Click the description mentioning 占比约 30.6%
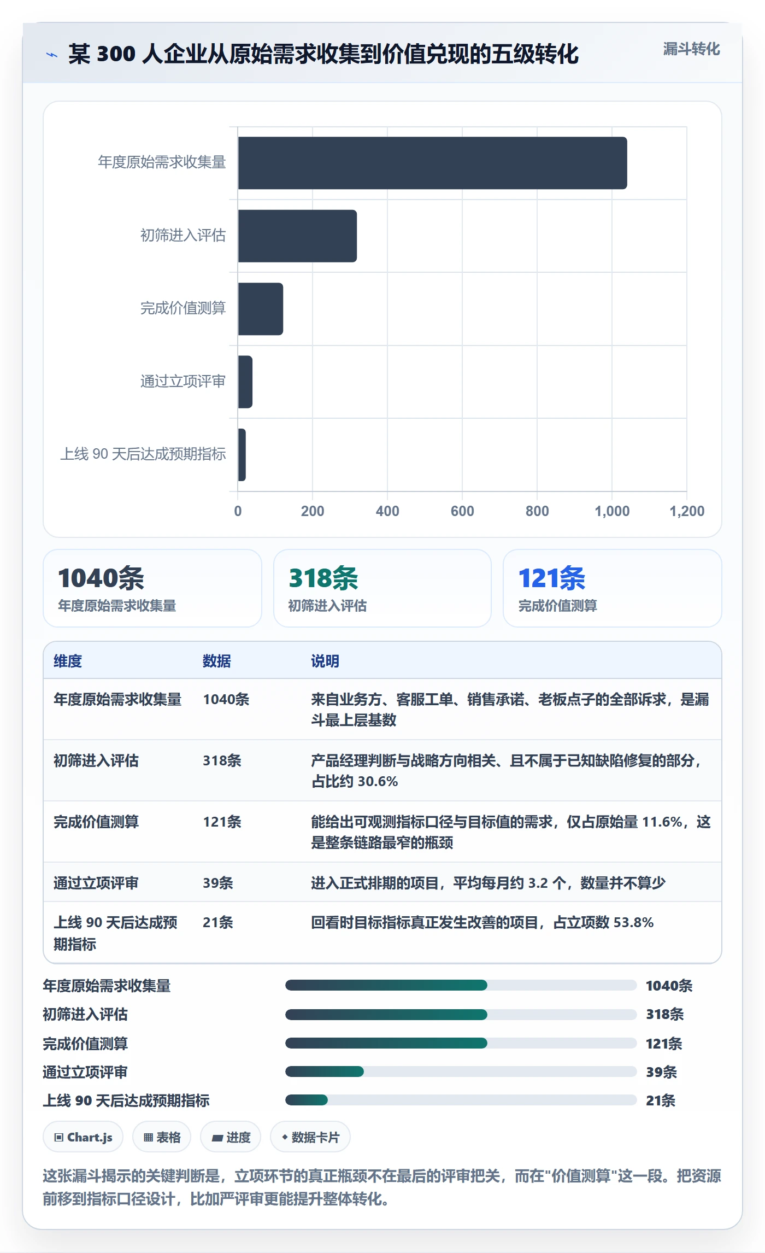765x1253 pixels. tap(507, 771)
